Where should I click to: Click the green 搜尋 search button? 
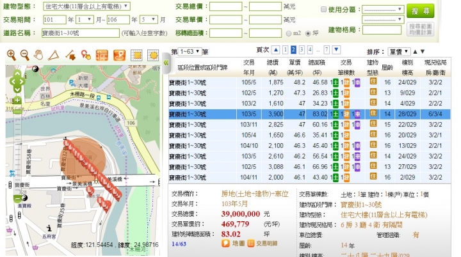pyautogui.click(x=420, y=11)
